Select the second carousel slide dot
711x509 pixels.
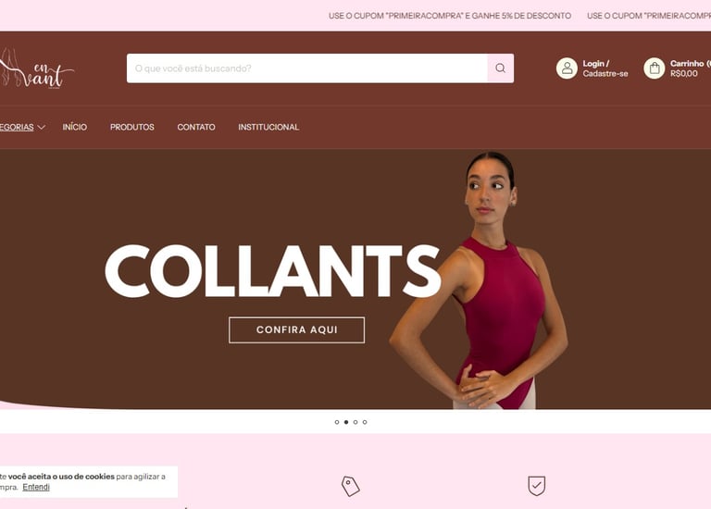(346, 422)
